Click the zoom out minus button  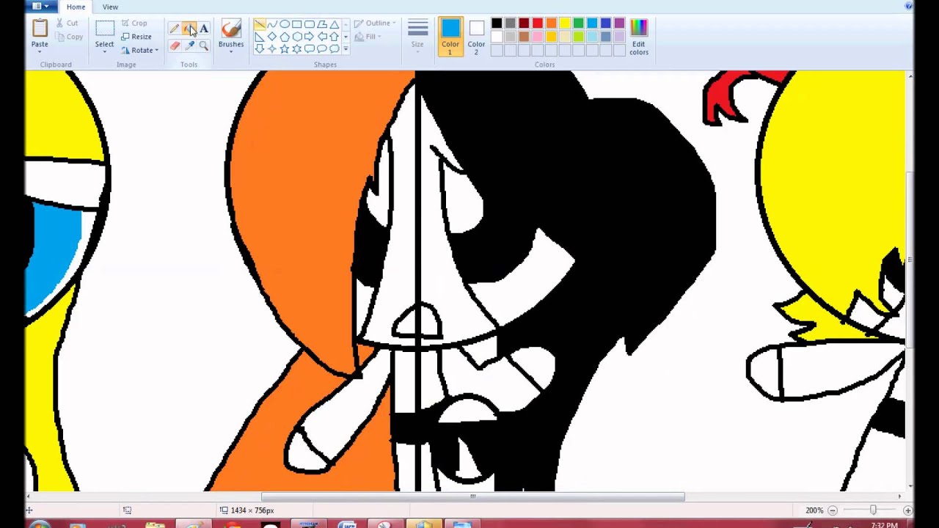832,510
